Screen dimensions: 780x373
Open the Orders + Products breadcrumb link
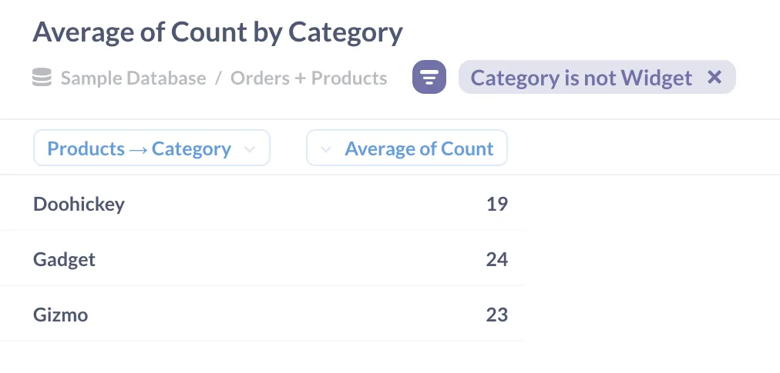308,78
